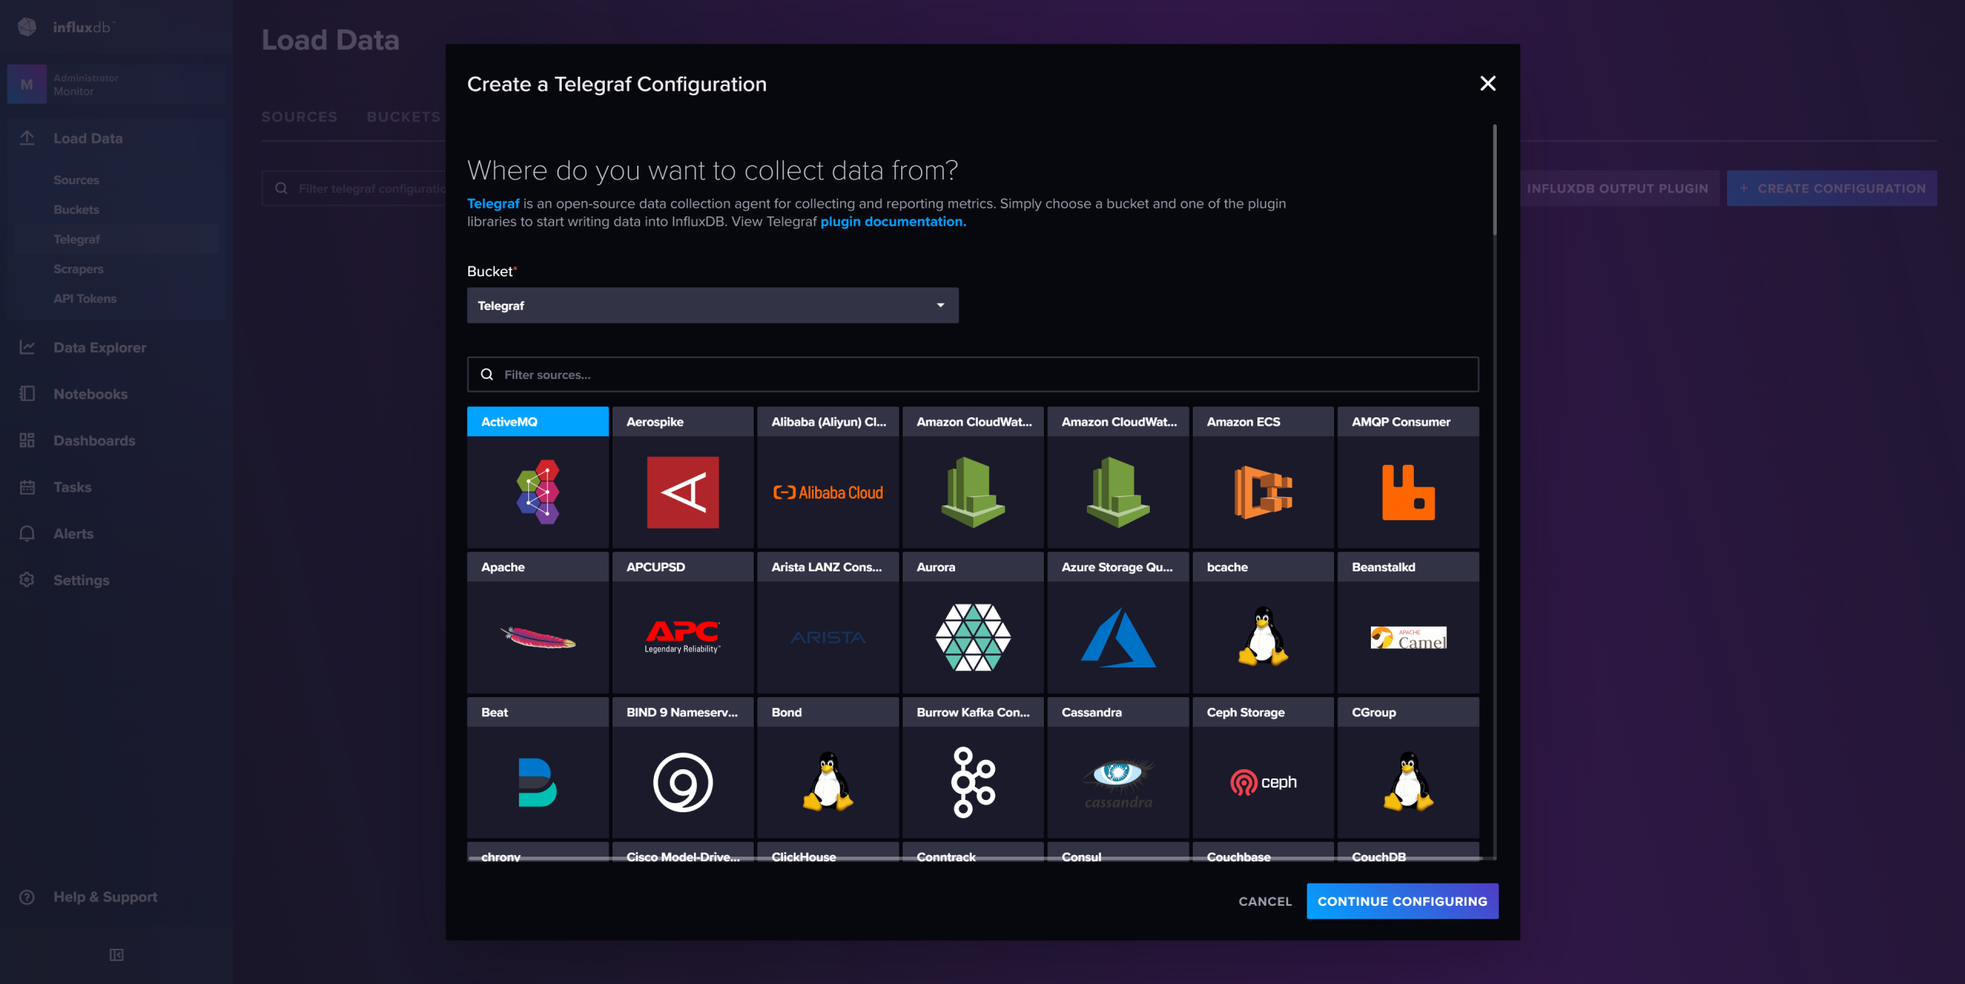Select the CouchDB plugin header
The width and height of the screenshot is (1965, 984).
pos(1408,854)
